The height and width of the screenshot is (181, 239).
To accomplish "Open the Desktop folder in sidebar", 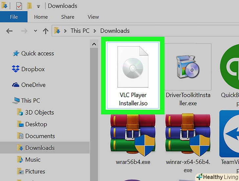I will coord(36,124).
